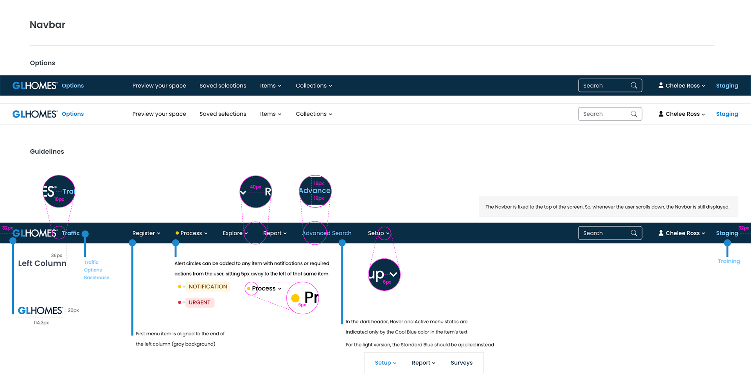Screen dimensions: 751x376
Task: Expand Collections dropdown in light navbar
Action: [x=314, y=114]
